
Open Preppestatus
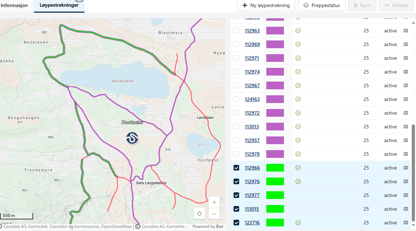[322, 5]
